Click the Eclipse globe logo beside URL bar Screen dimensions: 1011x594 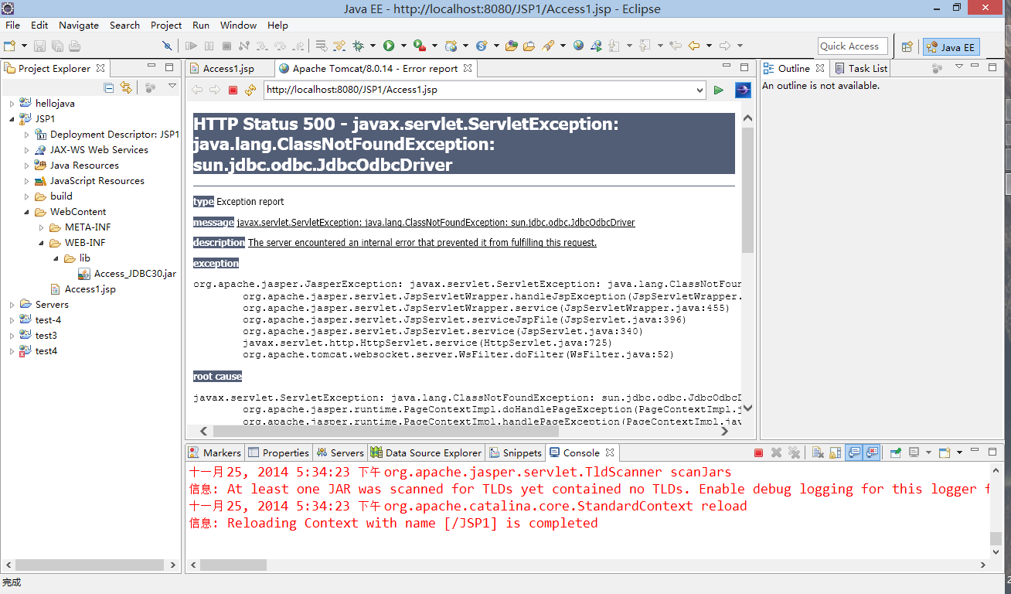(743, 90)
